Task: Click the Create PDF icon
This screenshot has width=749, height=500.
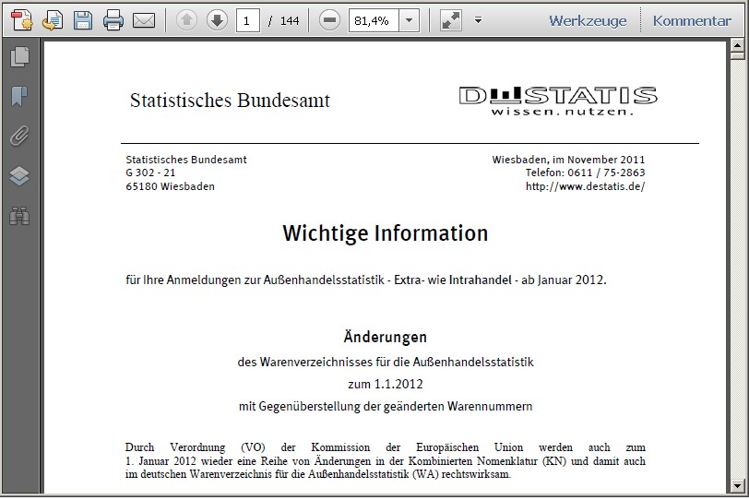Action: coord(21,20)
